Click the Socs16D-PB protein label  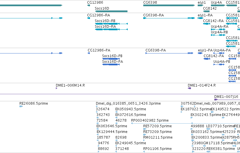click(x=112, y=56)
